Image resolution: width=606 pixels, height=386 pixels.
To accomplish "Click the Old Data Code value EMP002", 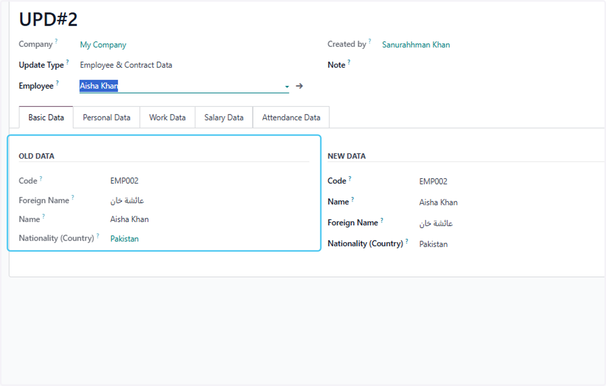I will (x=124, y=181).
